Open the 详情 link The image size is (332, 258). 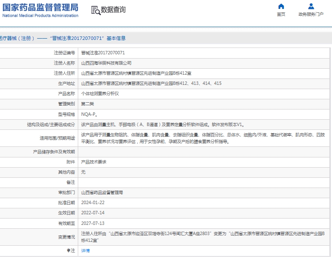tap(85, 251)
